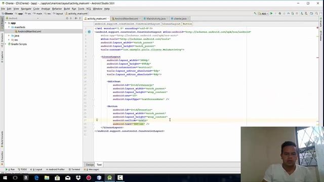Click the red error stripe marker
The width and height of the screenshot is (324, 182).
pyautogui.click(x=317, y=58)
